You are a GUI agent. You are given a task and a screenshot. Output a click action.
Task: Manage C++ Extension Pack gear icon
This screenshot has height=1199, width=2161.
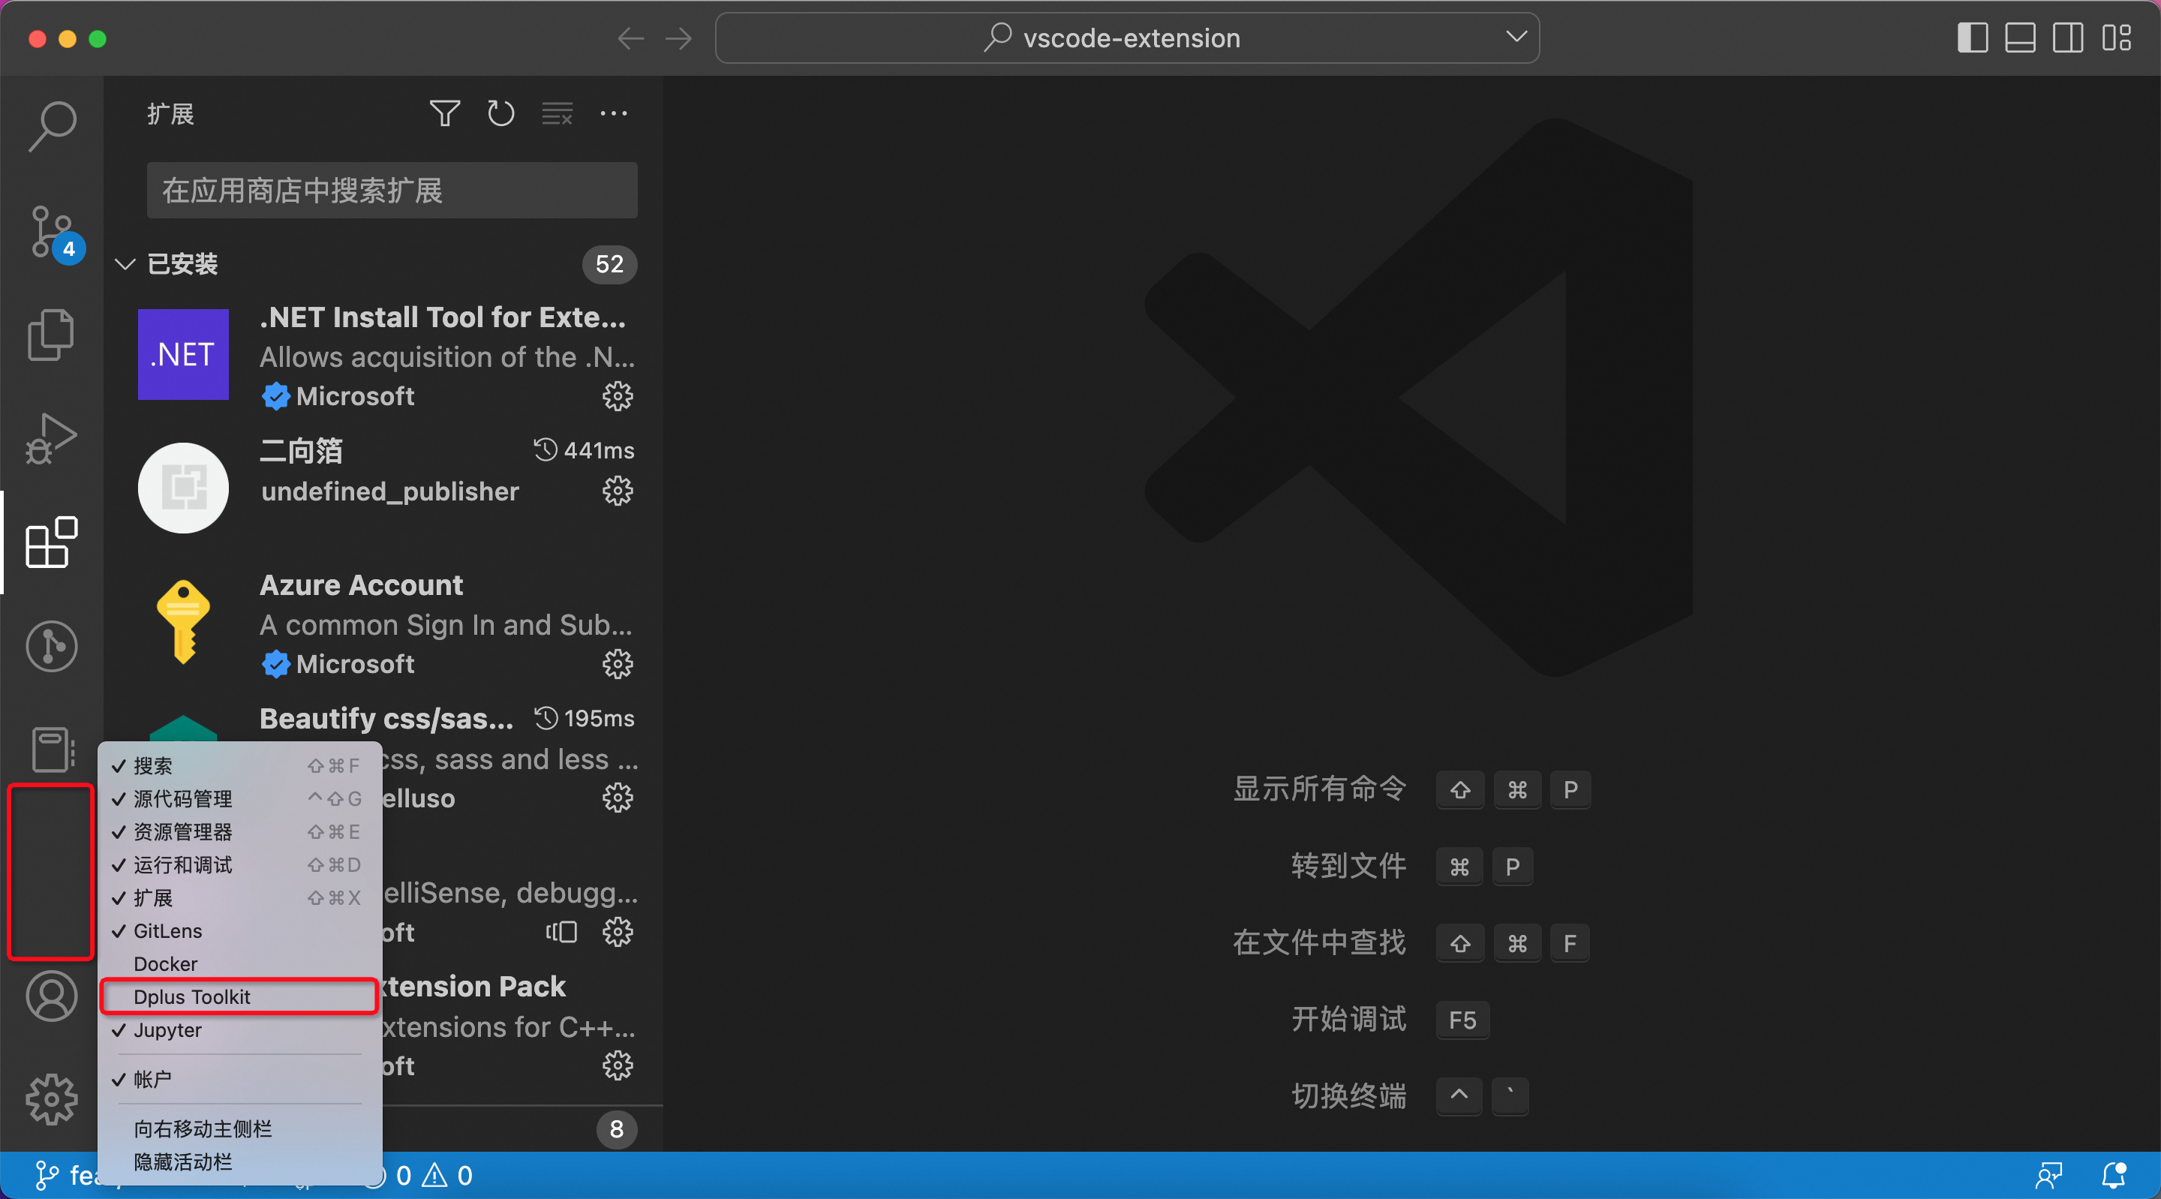tap(618, 1065)
